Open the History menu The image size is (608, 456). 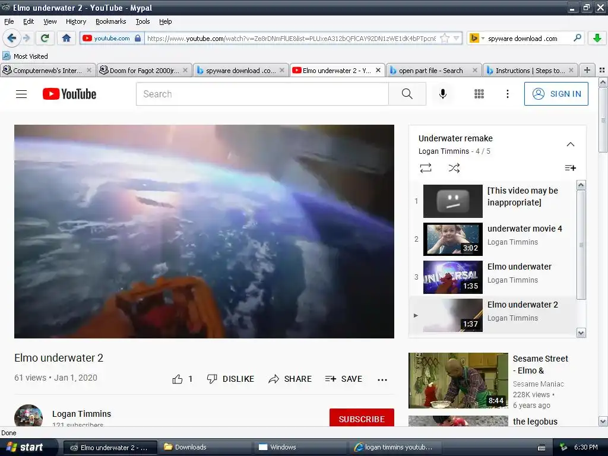(x=76, y=21)
